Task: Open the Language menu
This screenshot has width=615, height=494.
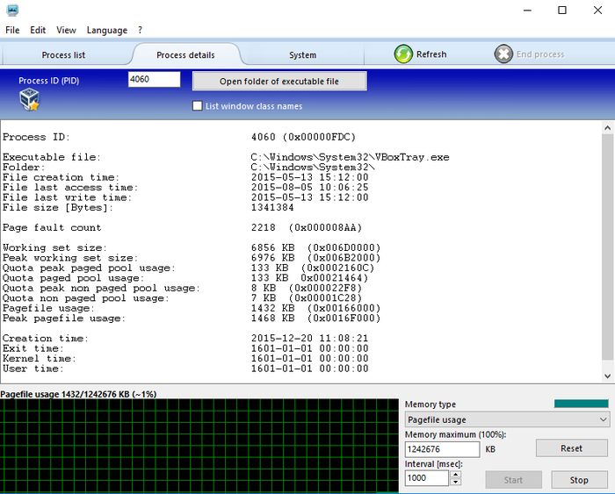Action: pyautogui.click(x=106, y=30)
